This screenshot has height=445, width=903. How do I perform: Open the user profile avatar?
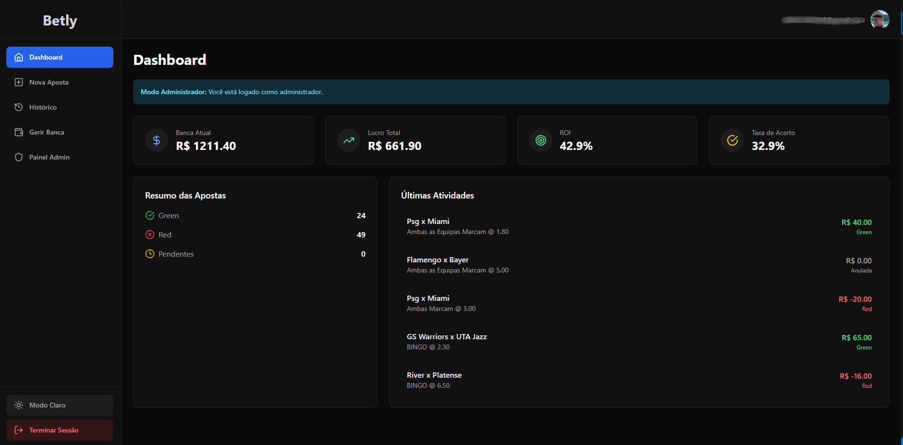tap(880, 19)
